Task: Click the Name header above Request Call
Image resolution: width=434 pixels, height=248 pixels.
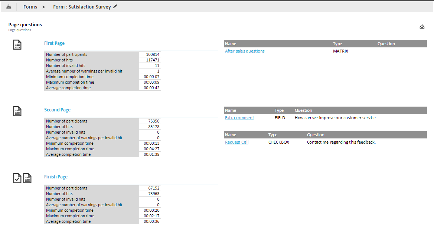Action: [230, 135]
